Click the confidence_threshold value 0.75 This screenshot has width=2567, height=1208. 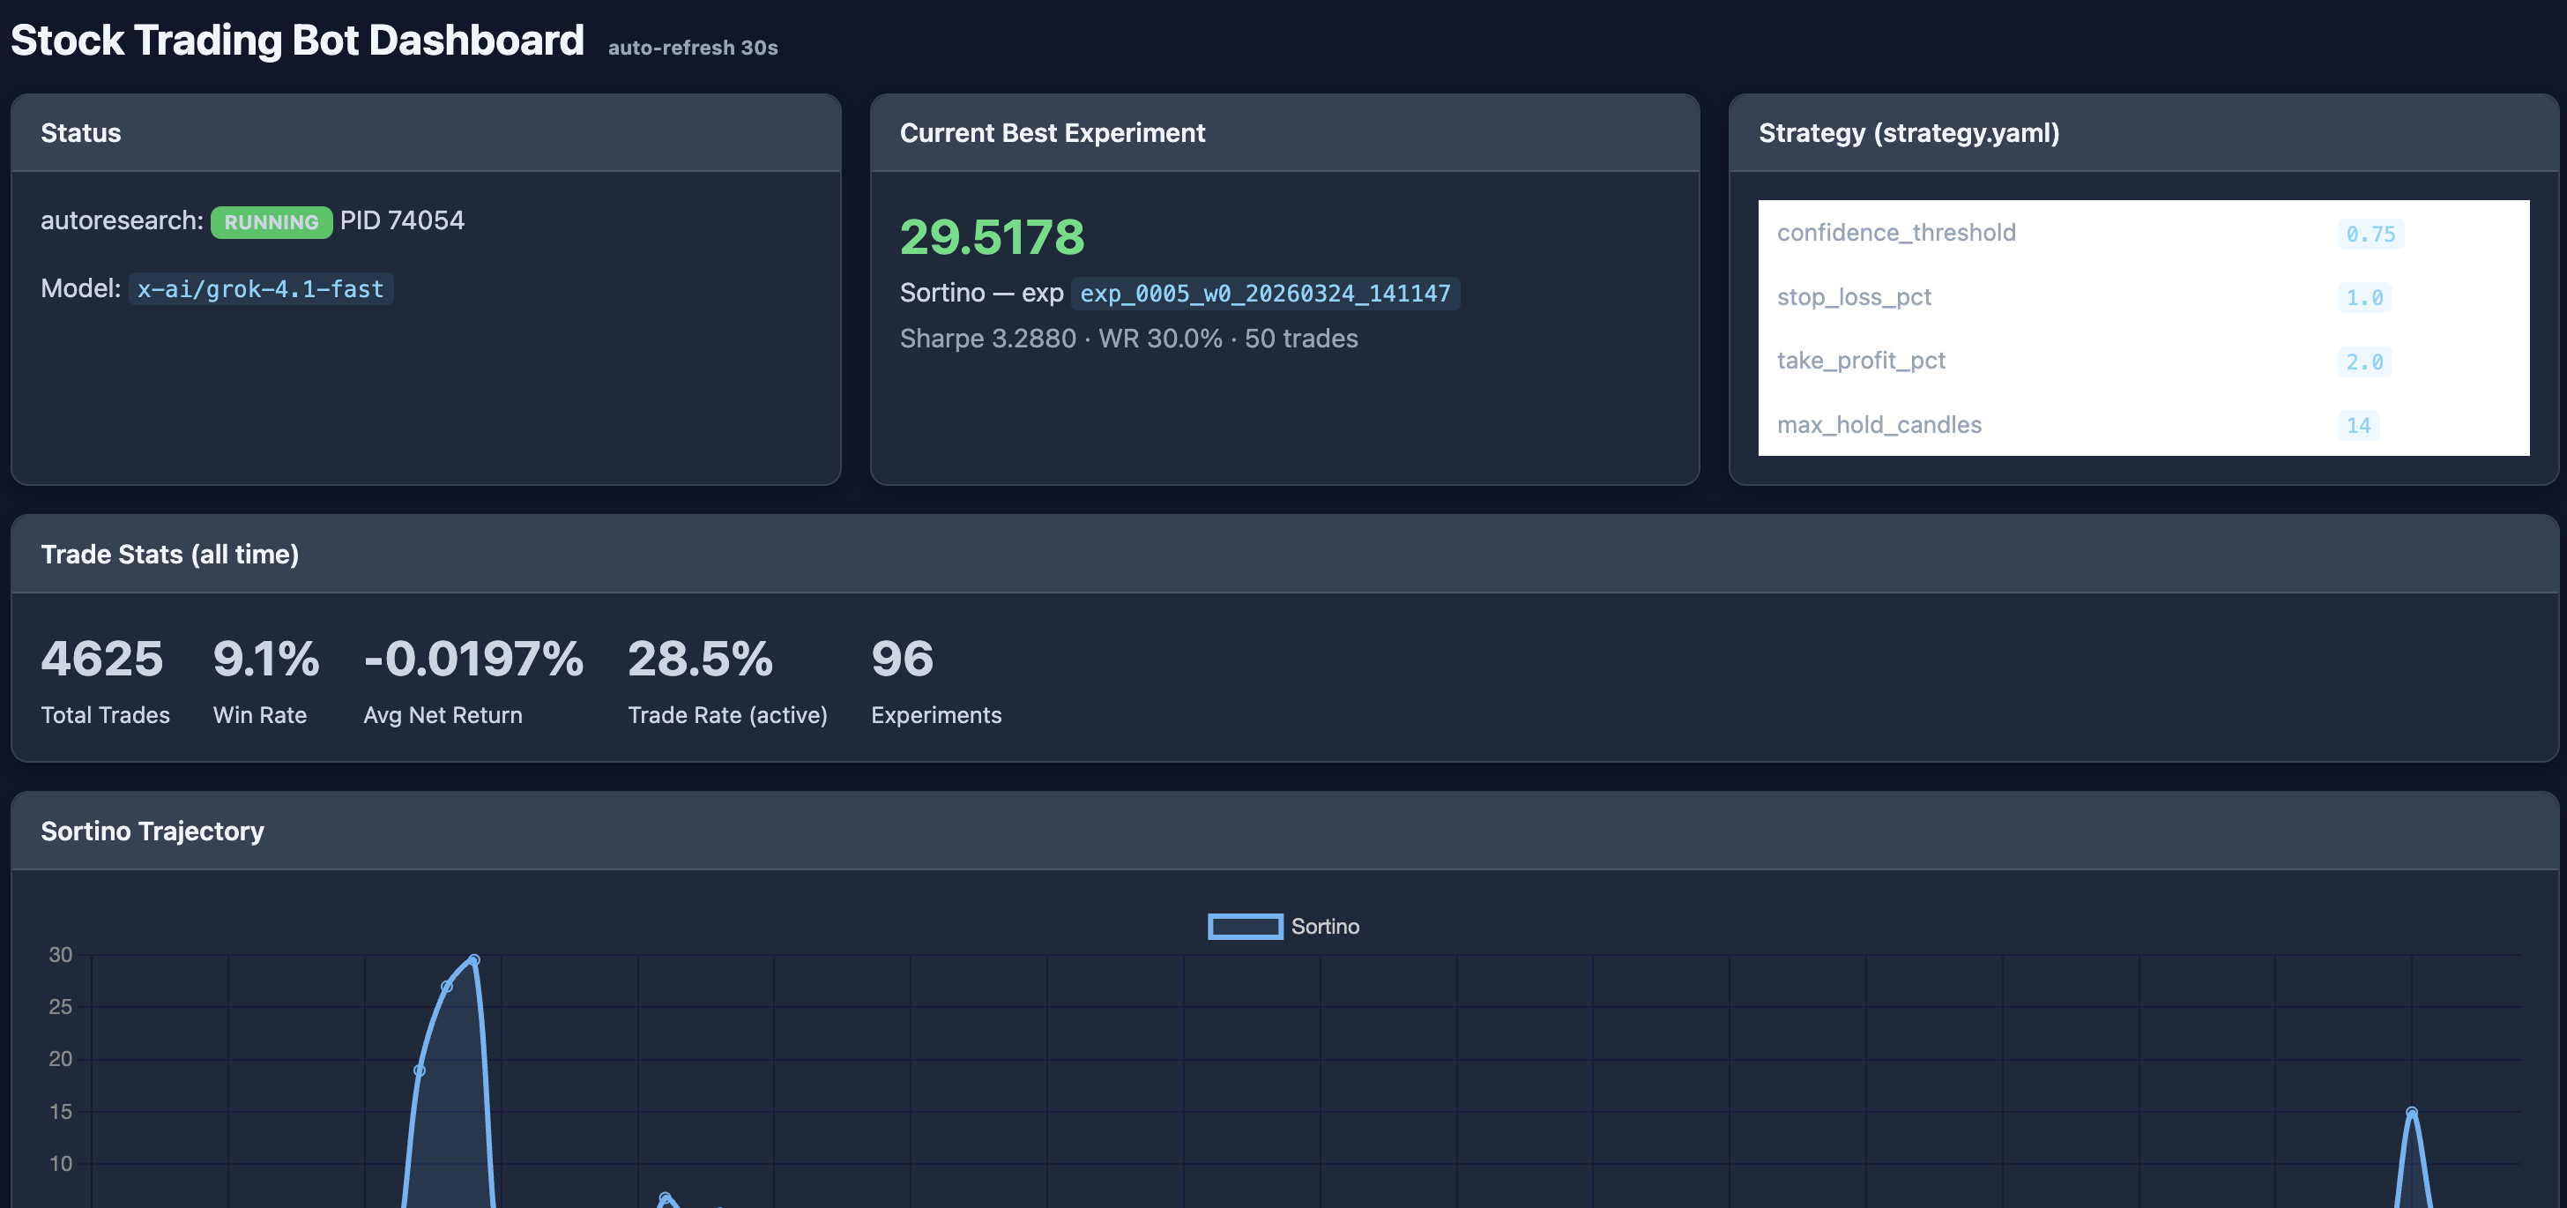tap(2370, 234)
